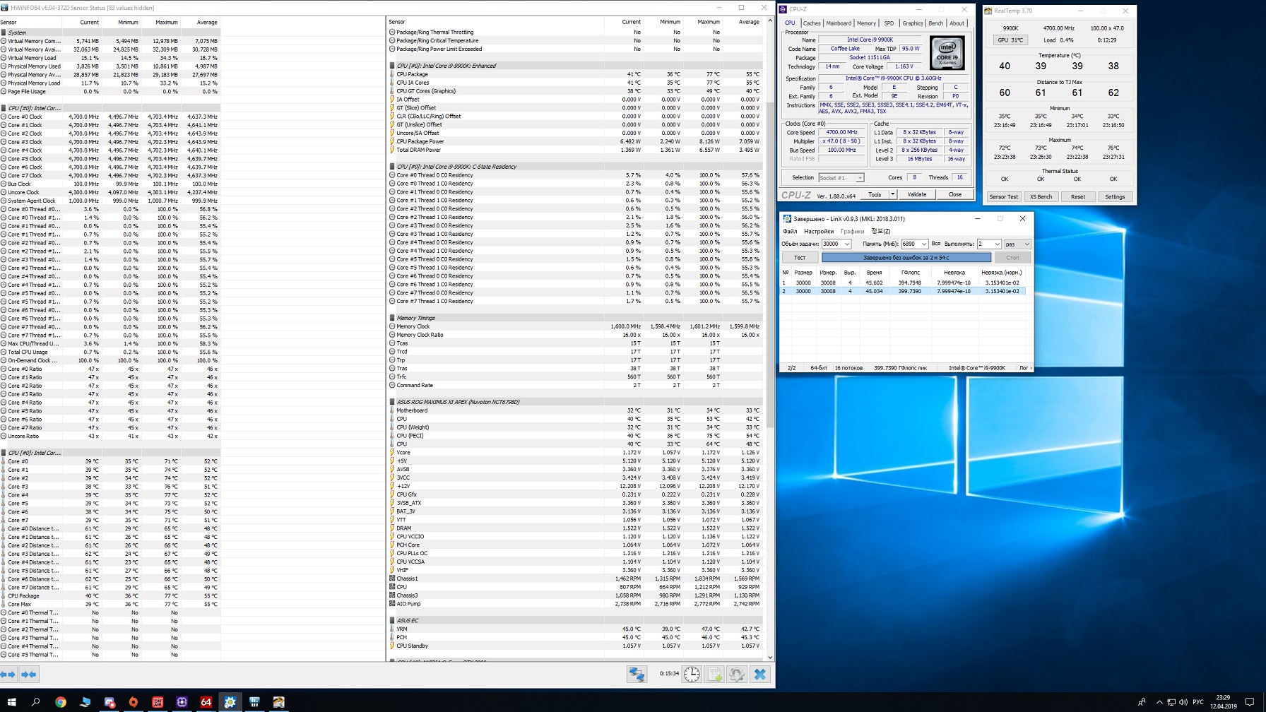Reset HWiNFO elapsed time clock icon
Viewport: 1266px width, 712px height.
coord(692,675)
